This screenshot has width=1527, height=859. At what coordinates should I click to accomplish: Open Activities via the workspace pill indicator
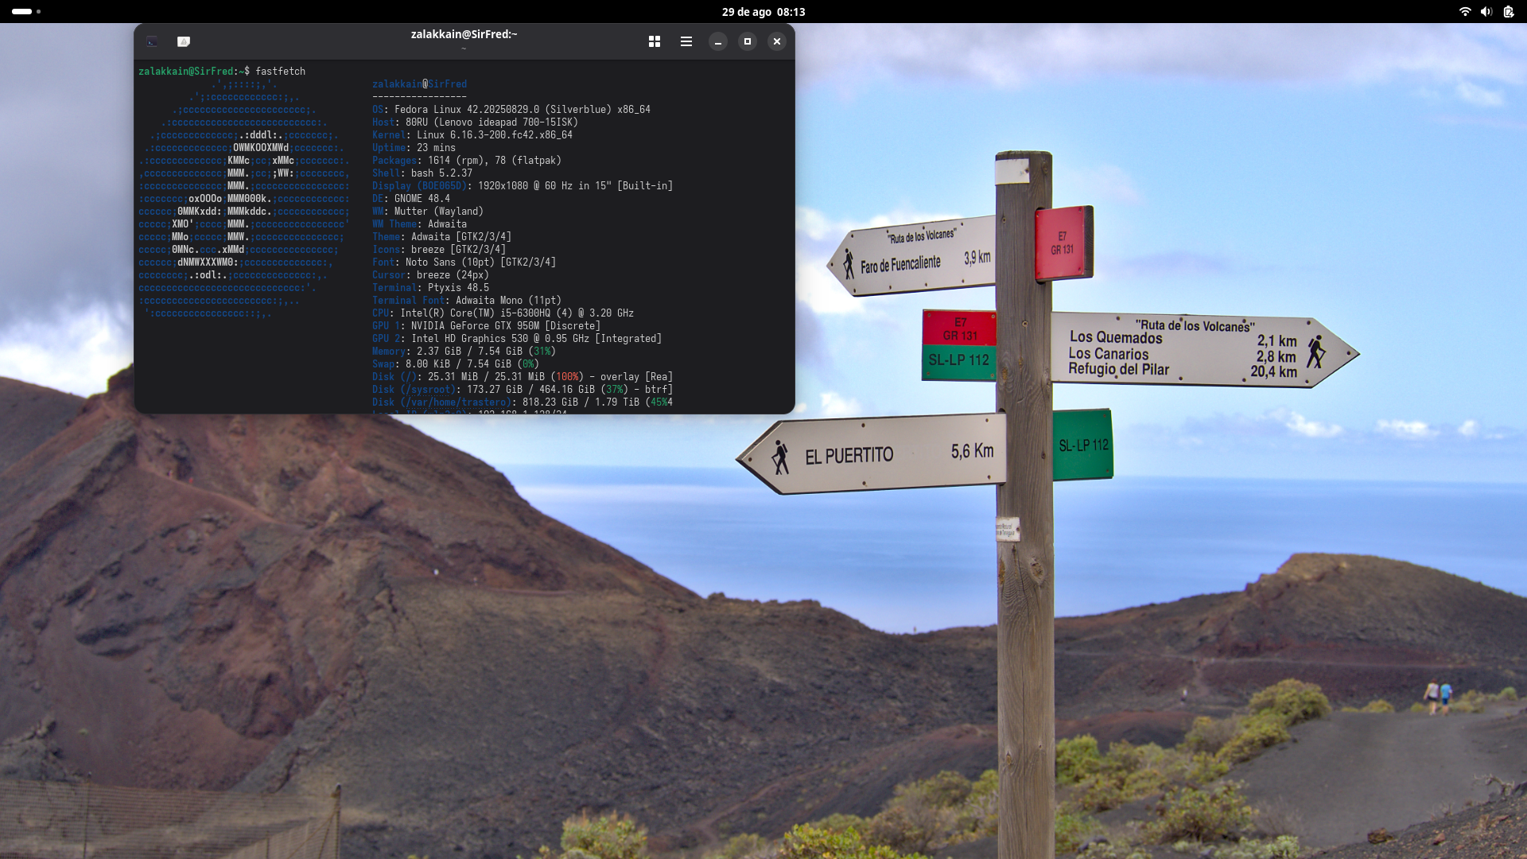[22, 11]
